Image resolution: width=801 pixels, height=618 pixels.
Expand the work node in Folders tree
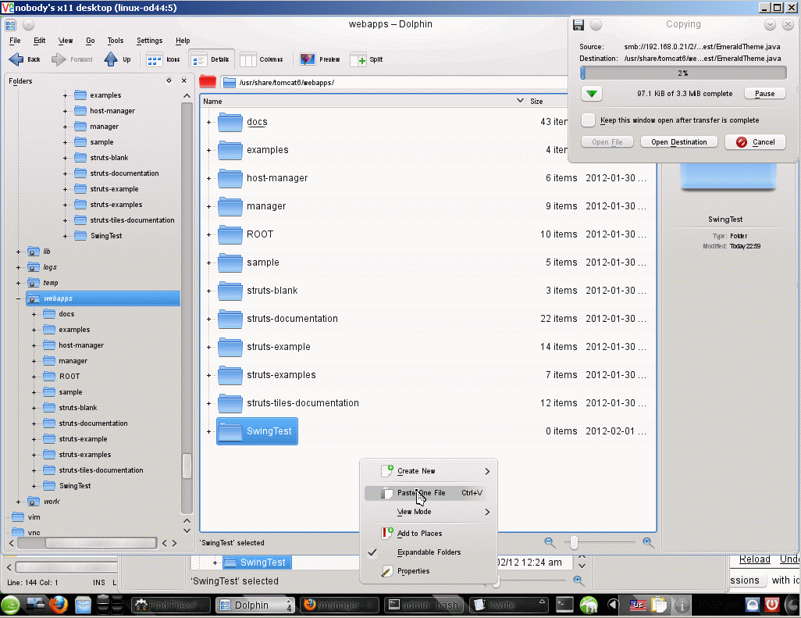click(x=19, y=502)
